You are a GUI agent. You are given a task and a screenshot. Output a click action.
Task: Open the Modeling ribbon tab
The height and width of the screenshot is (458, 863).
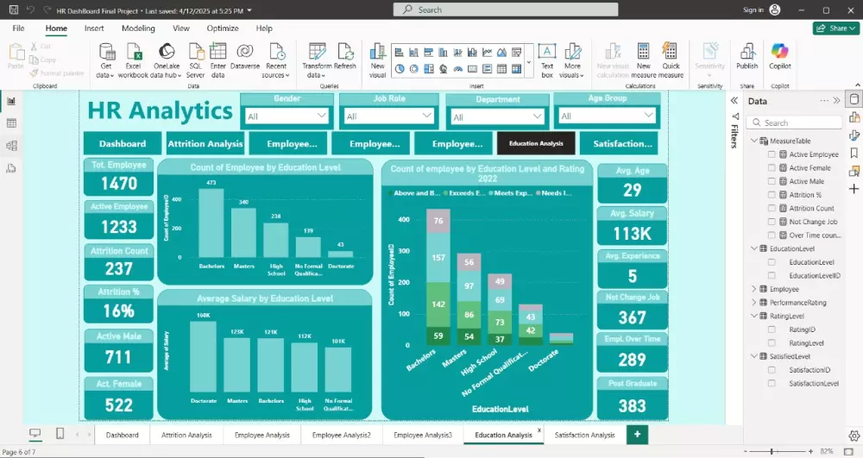click(x=138, y=28)
